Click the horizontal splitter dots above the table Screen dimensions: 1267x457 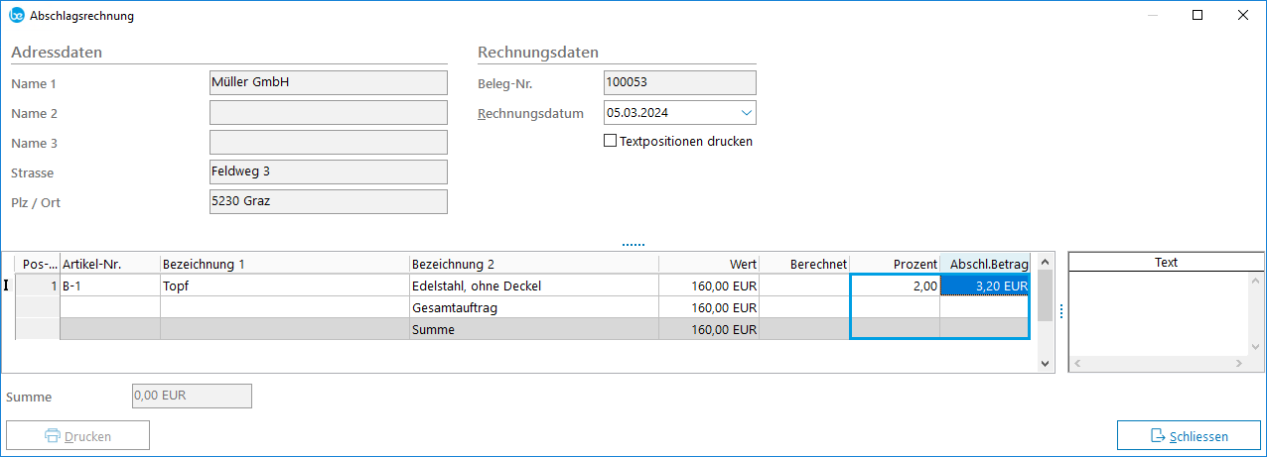(633, 243)
